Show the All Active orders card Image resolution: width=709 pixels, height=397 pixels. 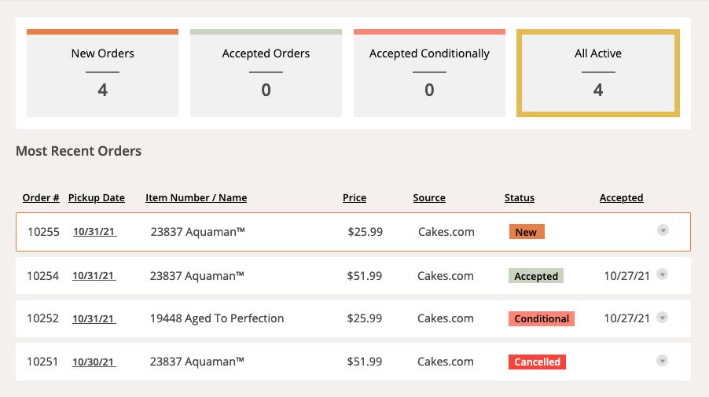coord(597,73)
